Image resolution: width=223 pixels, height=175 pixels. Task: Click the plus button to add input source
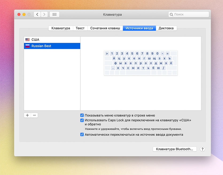coord(28,115)
